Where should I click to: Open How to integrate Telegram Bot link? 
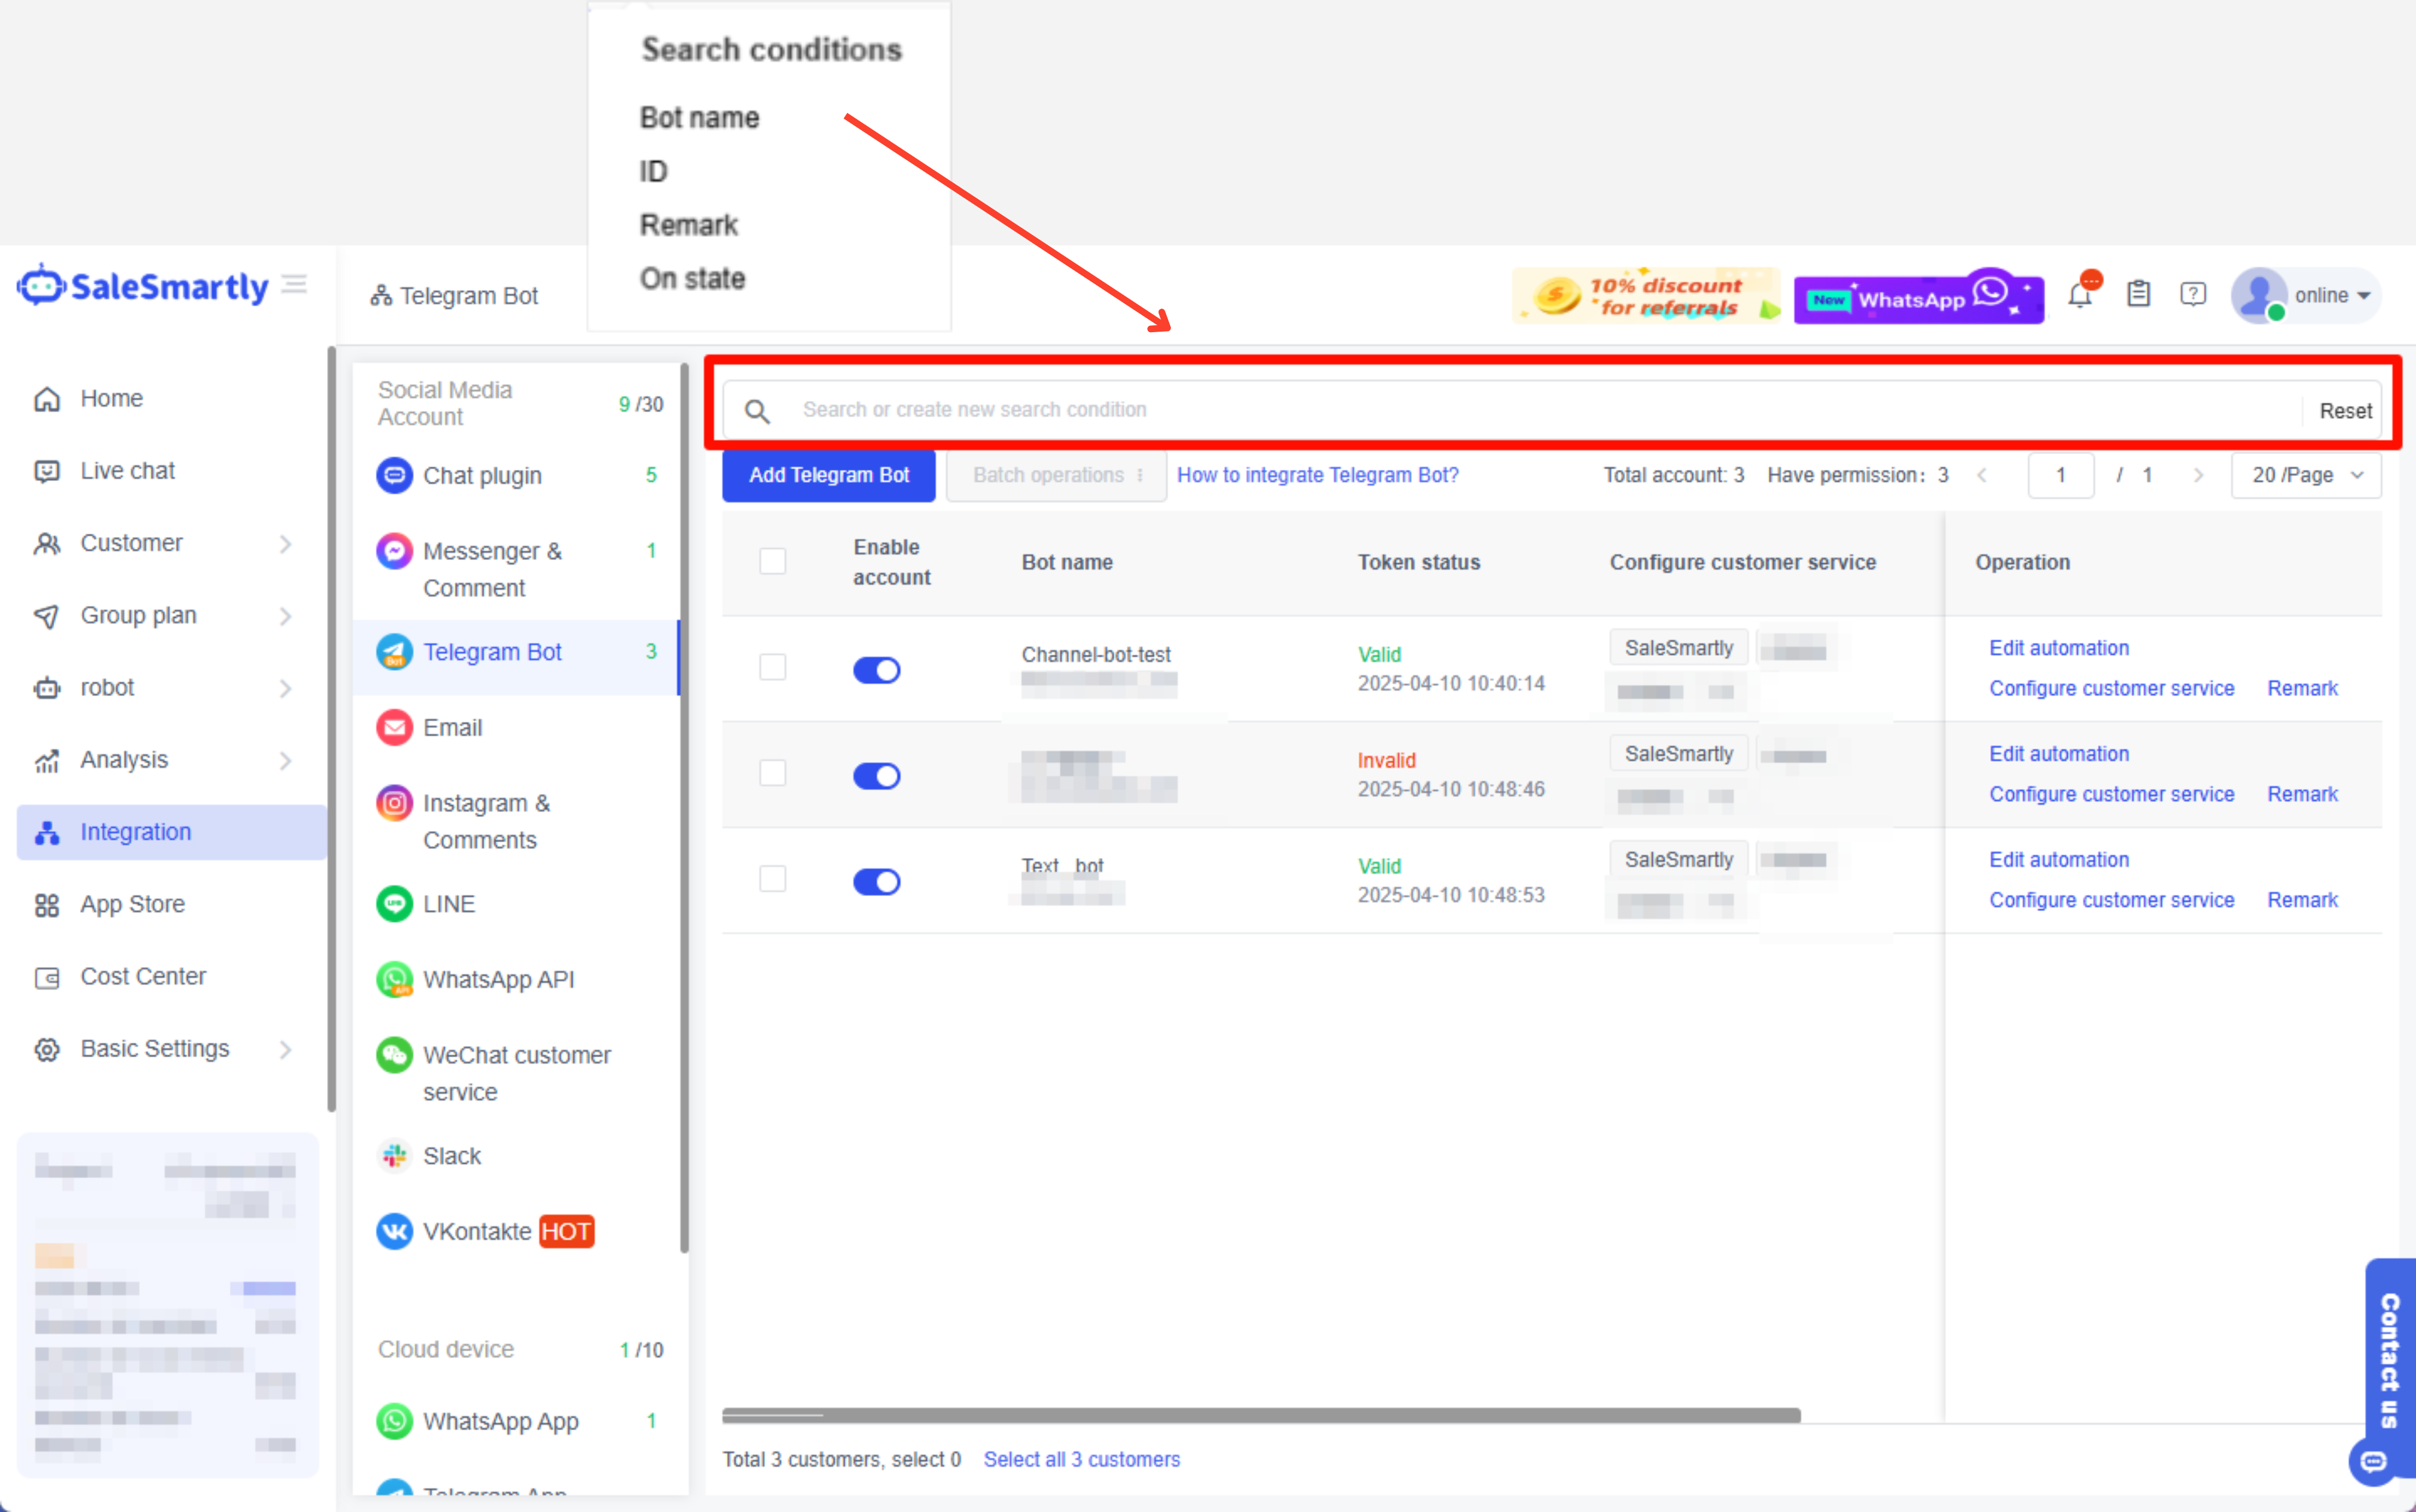[1317, 475]
